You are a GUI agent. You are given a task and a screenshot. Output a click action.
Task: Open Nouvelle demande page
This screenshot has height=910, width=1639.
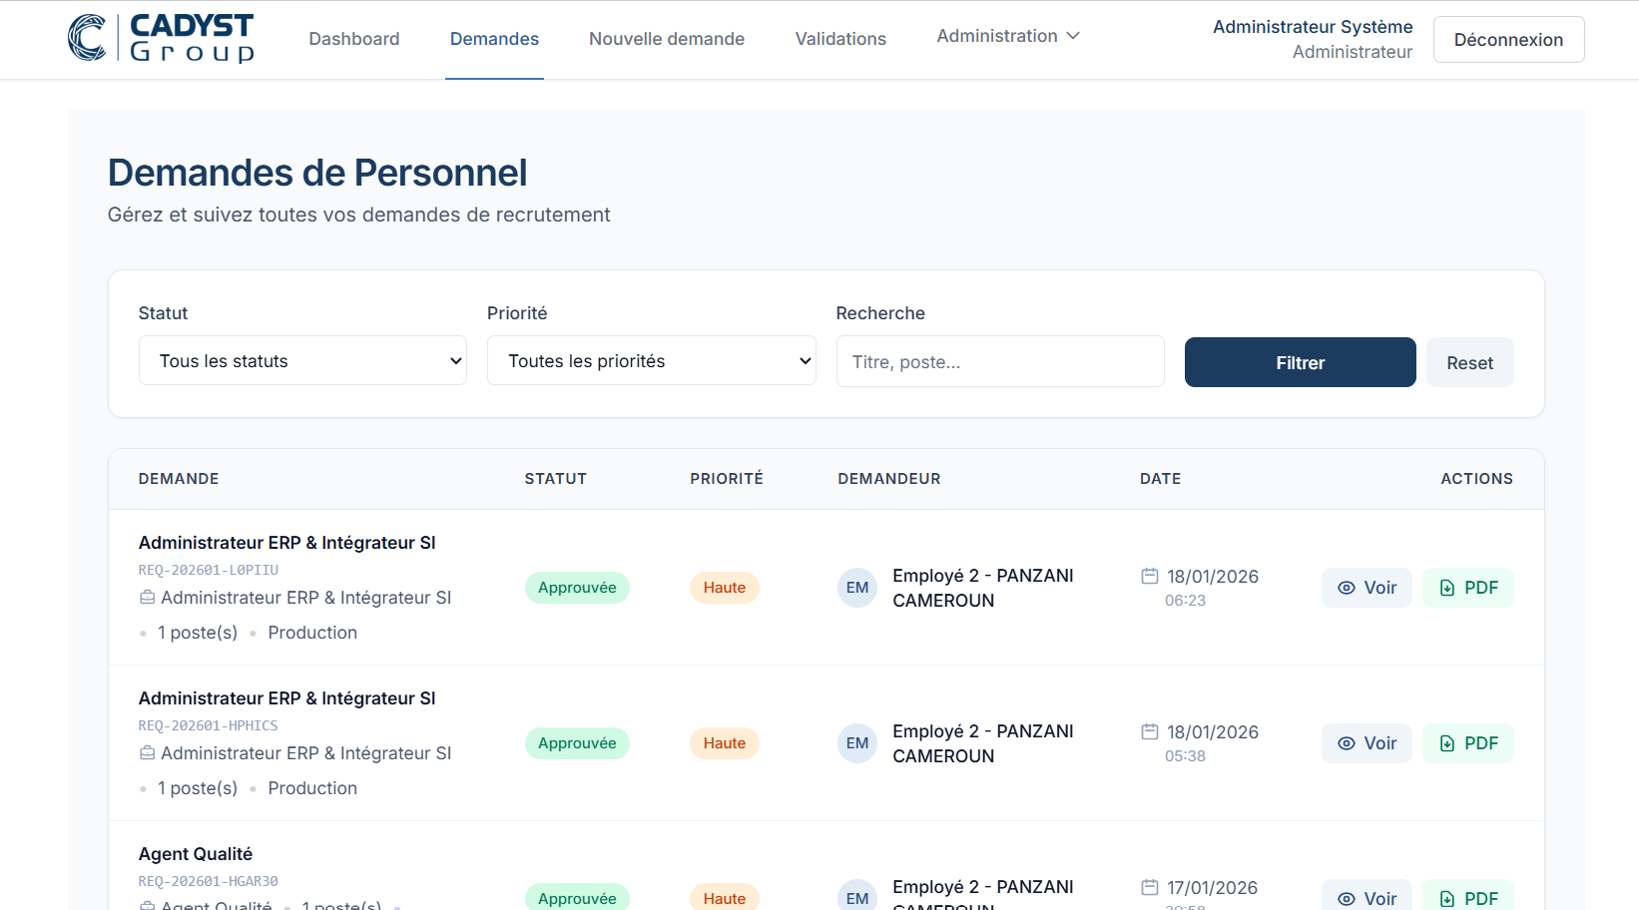(x=667, y=39)
